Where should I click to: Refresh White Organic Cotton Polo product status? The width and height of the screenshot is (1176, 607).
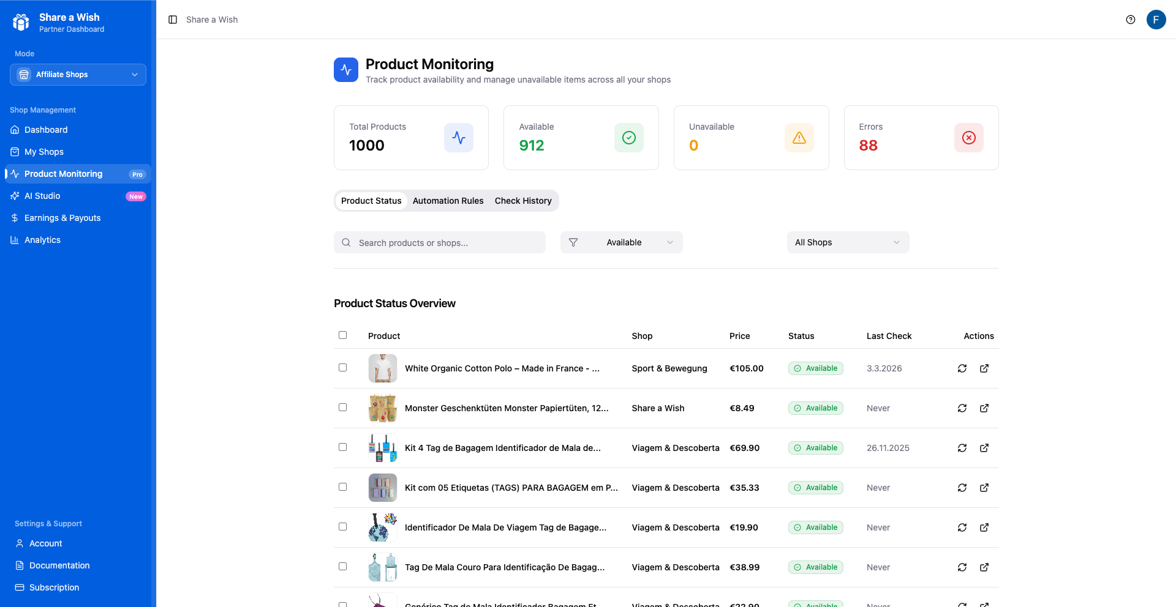[962, 368]
